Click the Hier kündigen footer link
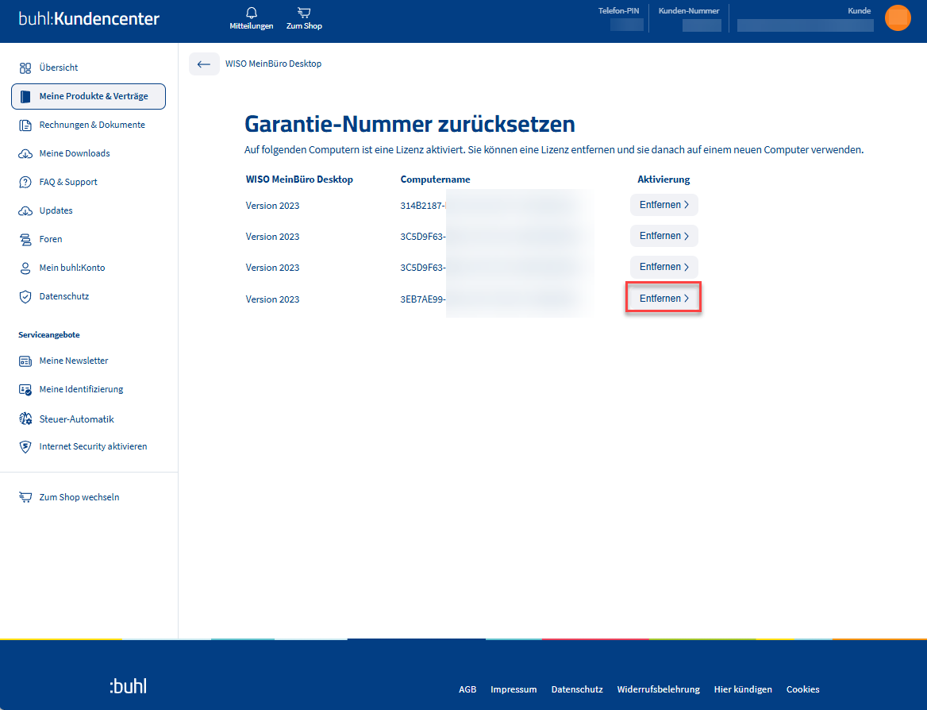 [x=743, y=689]
